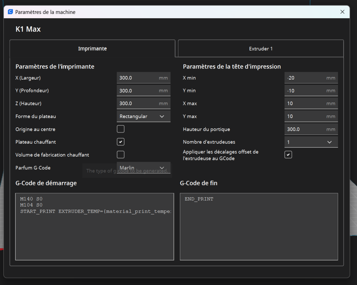Click the G-Code de fin heading
The height and width of the screenshot is (285, 357).
coord(198,183)
